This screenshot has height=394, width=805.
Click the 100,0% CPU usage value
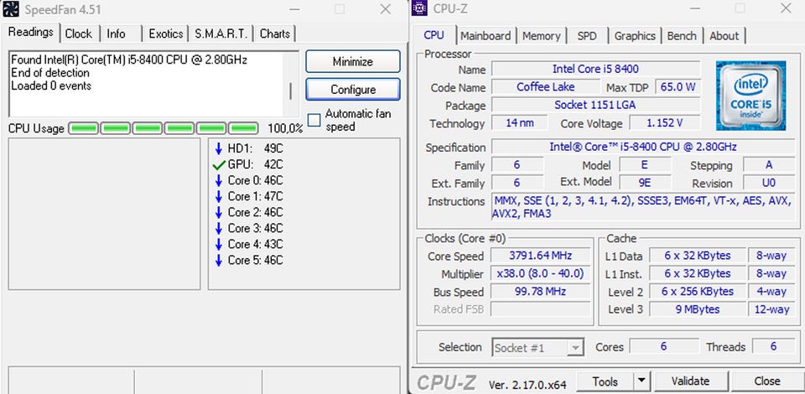pyautogui.click(x=285, y=128)
